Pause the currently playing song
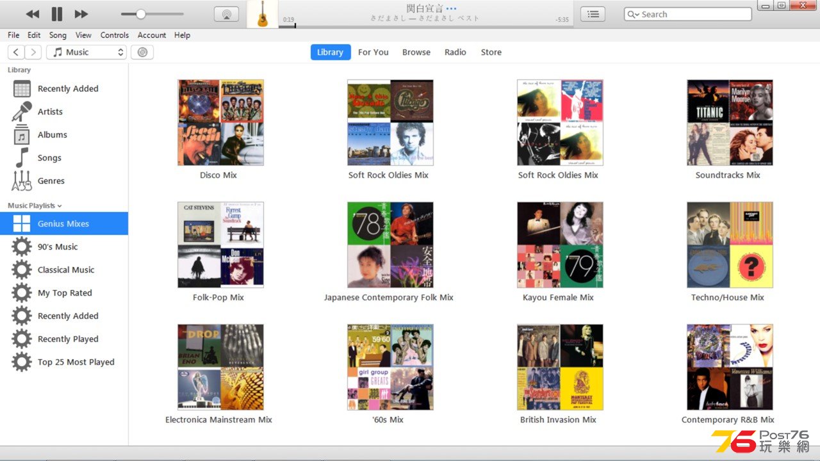 click(x=57, y=14)
